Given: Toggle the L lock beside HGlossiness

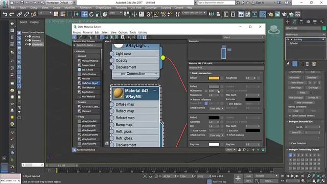Looking at the screenshot, I should click(x=206, y=91).
